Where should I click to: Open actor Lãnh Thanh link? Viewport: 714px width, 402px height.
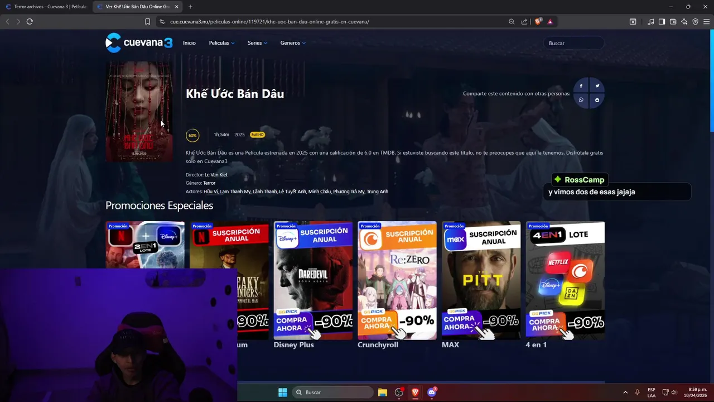tap(265, 192)
